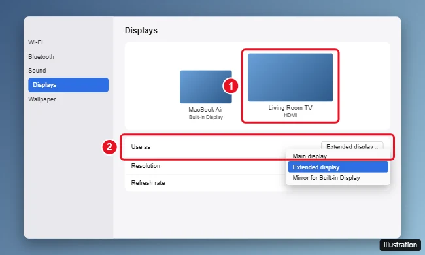Open the Bluetooth settings in sidebar
The image size is (425, 255).
pos(41,57)
